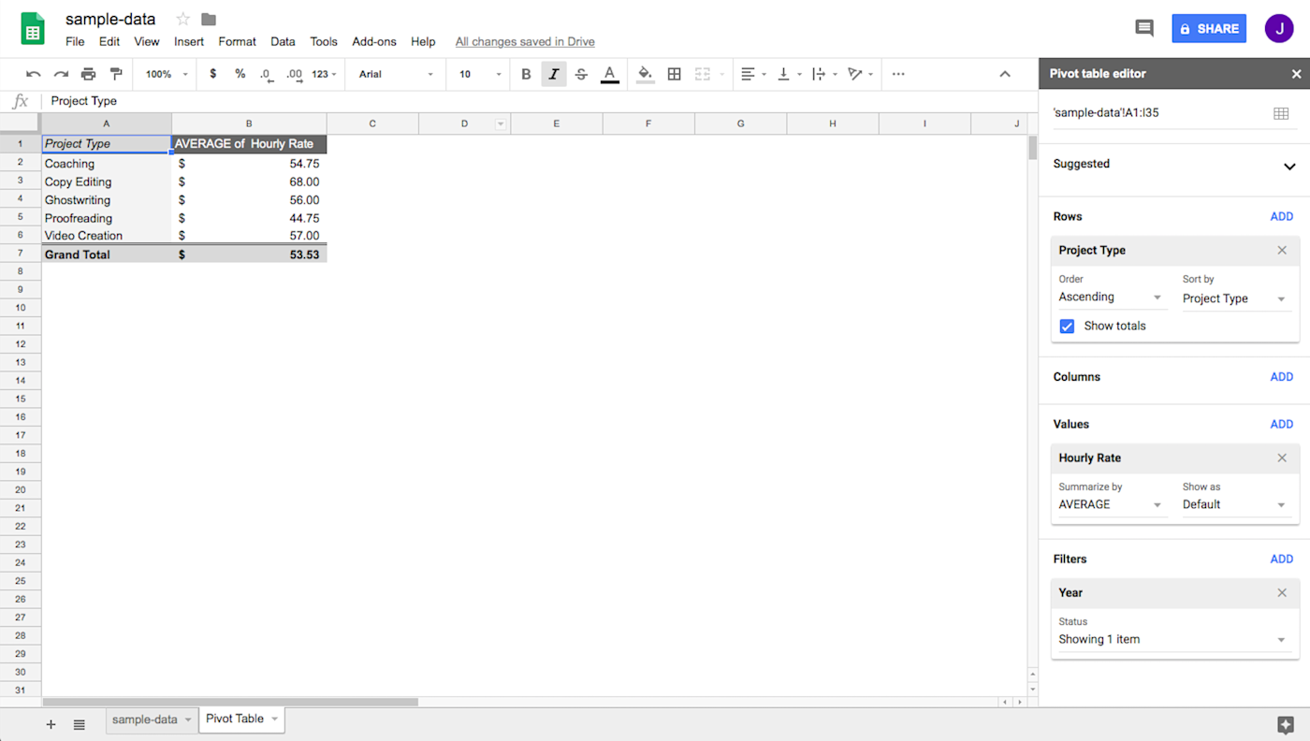Click the Print icon
This screenshot has height=741, width=1310.
88,74
